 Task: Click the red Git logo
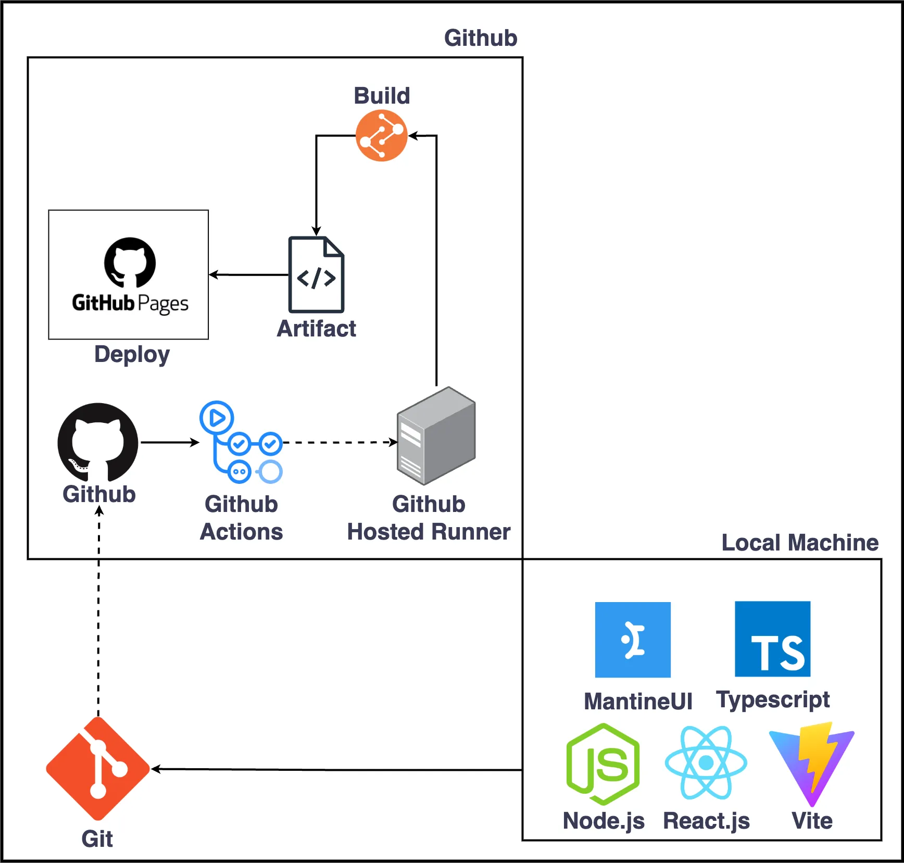[x=98, y=769]
